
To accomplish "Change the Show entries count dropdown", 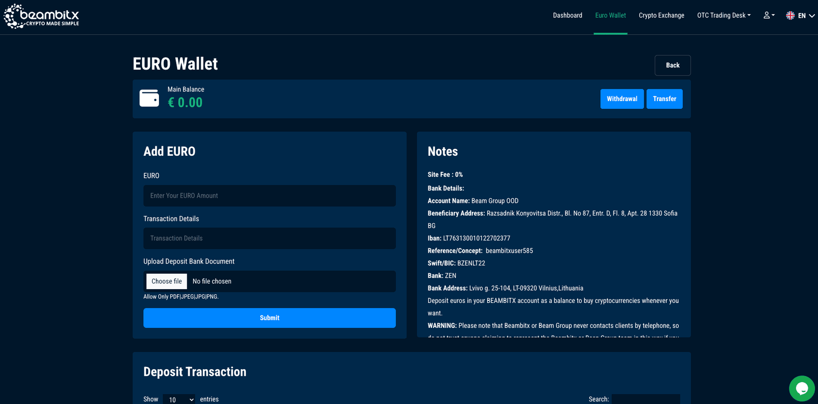I will coord(179,399).
